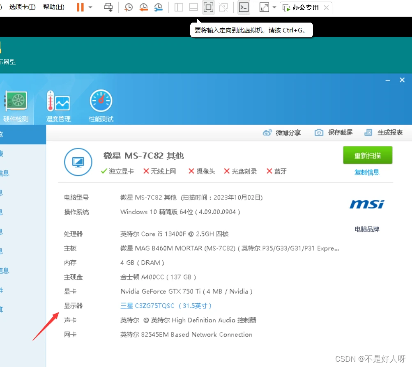The height and width of the screenshot is (367, 412).
Task: Expand the dropdown arrow beside pause button
Action: 90,7
